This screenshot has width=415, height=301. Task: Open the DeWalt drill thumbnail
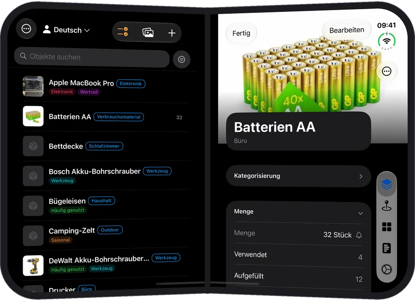pyautogui.click(x=33, y=266)
